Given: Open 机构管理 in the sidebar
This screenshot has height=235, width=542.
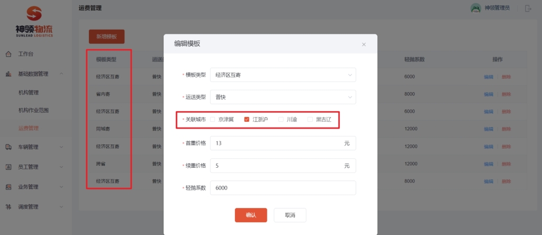Looking at the screenshot, I should pos(29,93).
